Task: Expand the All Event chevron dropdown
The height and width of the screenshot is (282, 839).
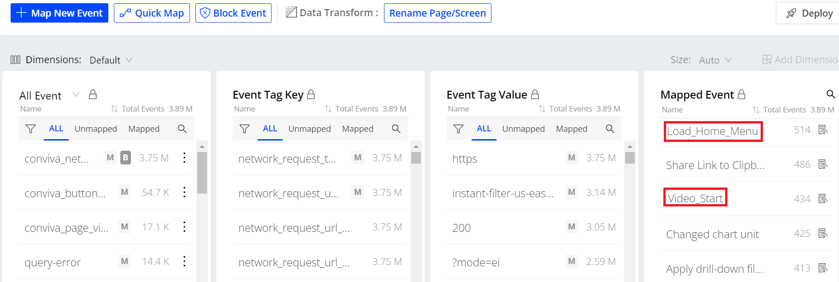Action: click(x=76, y=95)
